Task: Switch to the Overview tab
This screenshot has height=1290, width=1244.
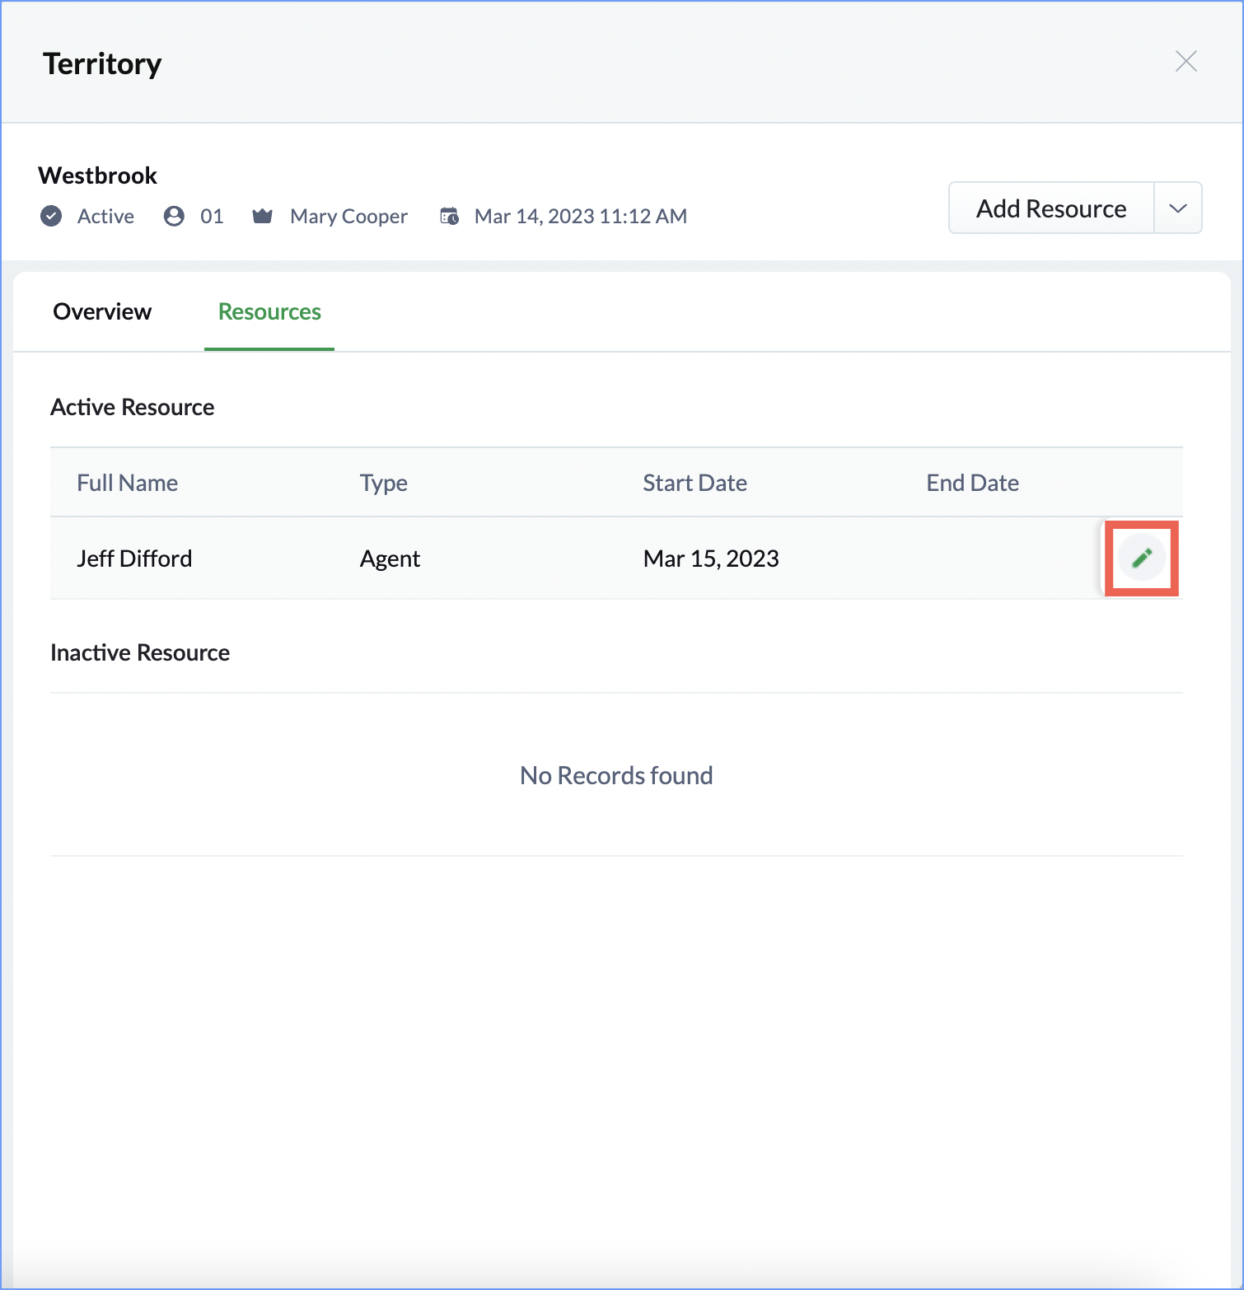Action: (x=102, y=311)
